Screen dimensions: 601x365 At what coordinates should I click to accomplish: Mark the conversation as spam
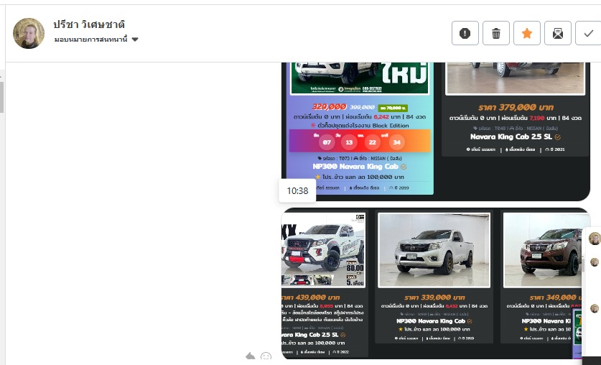[465, 33]
